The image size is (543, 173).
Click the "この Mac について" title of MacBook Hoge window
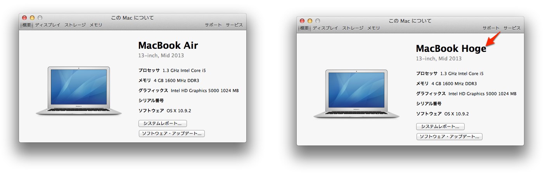coord(410,21)
